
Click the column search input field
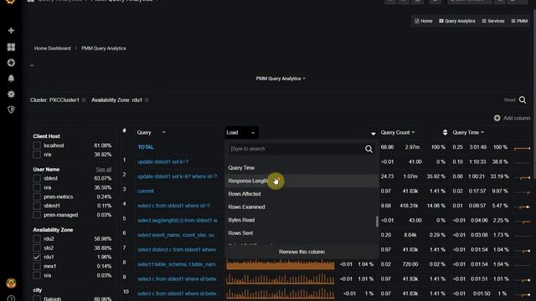click(x=296, y=149)
